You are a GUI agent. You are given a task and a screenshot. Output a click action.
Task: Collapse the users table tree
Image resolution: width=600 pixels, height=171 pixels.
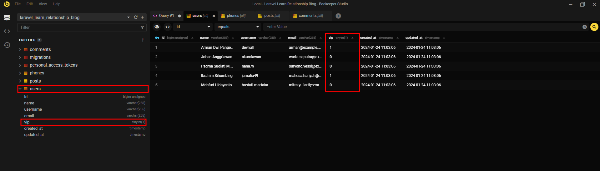click(x=20, y=89)
